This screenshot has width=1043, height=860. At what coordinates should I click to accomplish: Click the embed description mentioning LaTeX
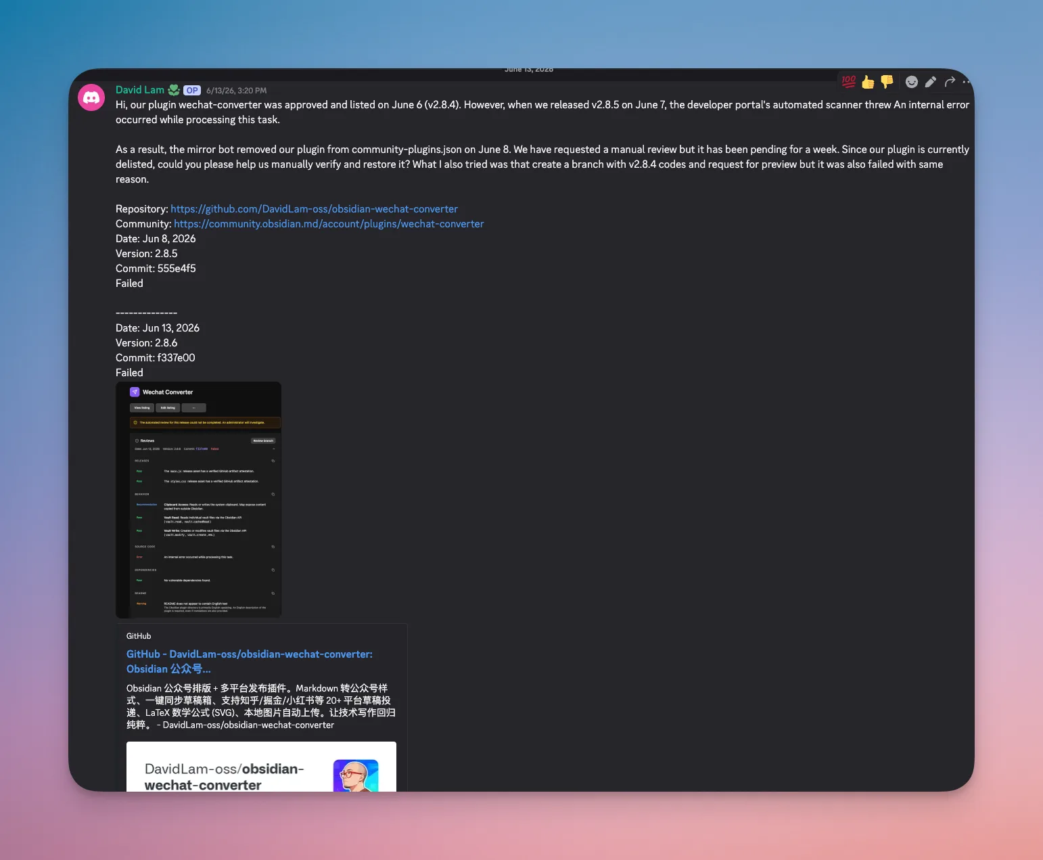click(x=261, y=706)
